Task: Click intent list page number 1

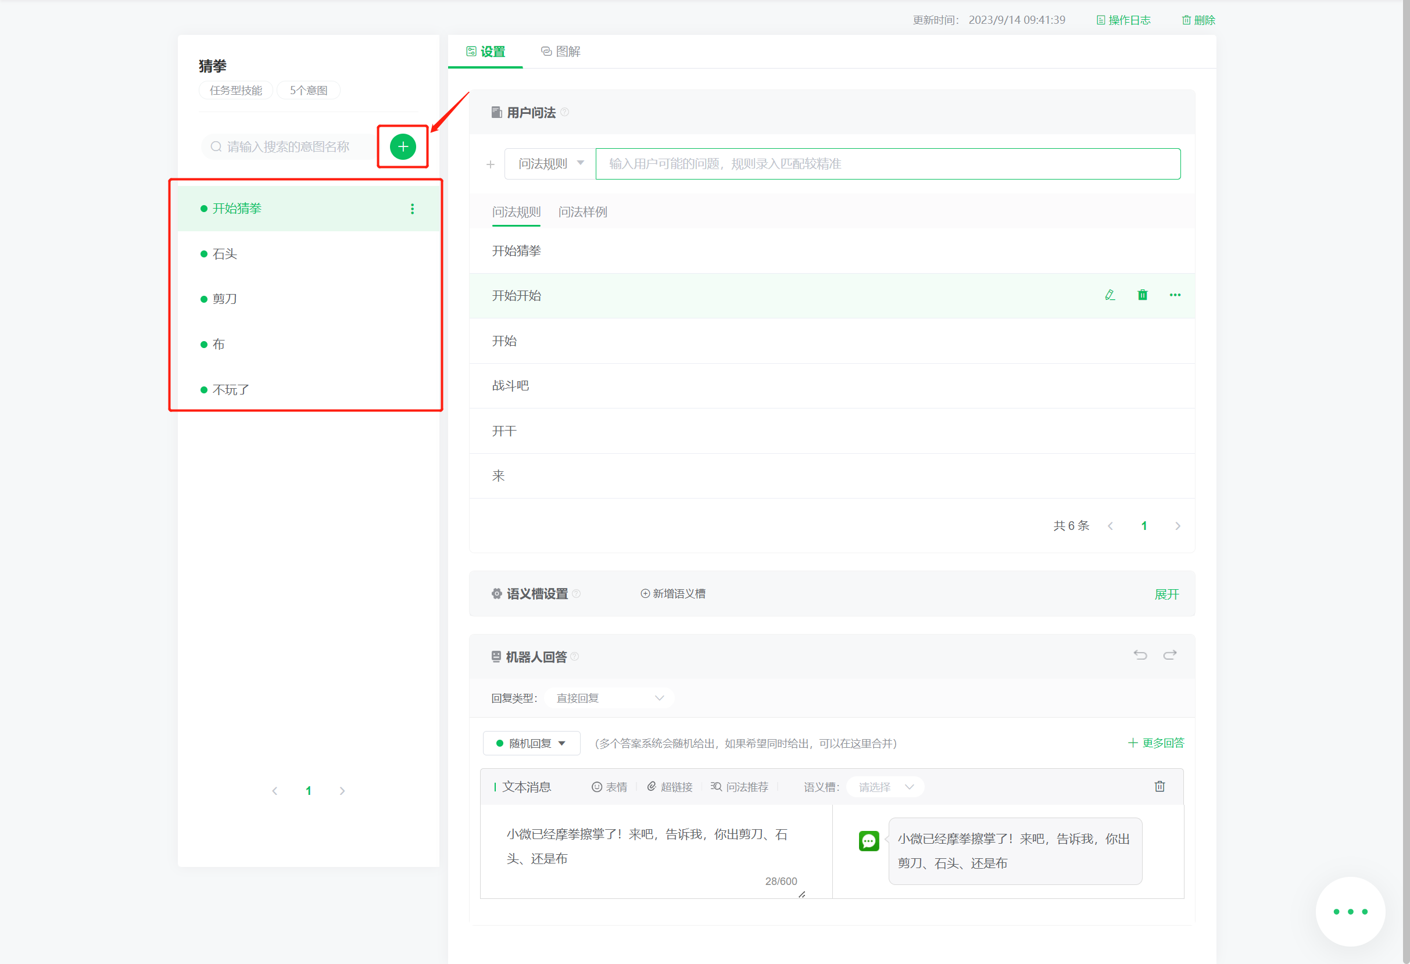Action: pyautogui.click(x=308, y=791)
